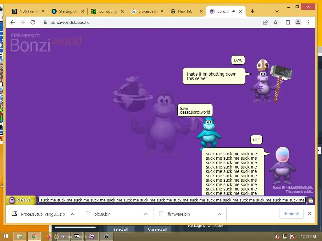Close the Corrupting tab
This screenshot has width=322, height=241.
[122, 11]
